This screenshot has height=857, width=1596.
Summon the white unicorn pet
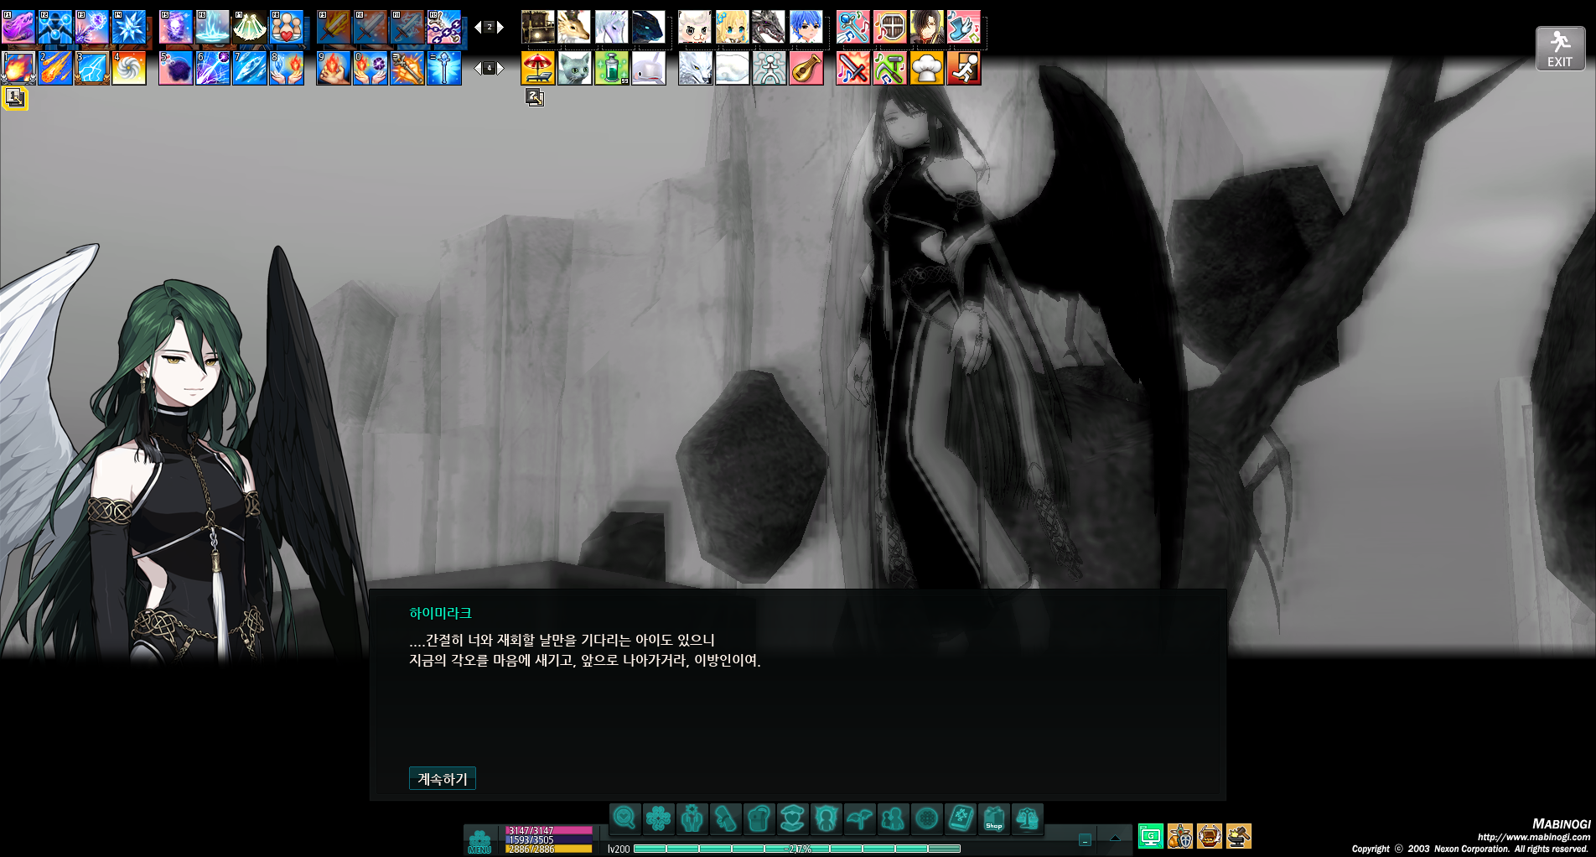coord(611,28)
